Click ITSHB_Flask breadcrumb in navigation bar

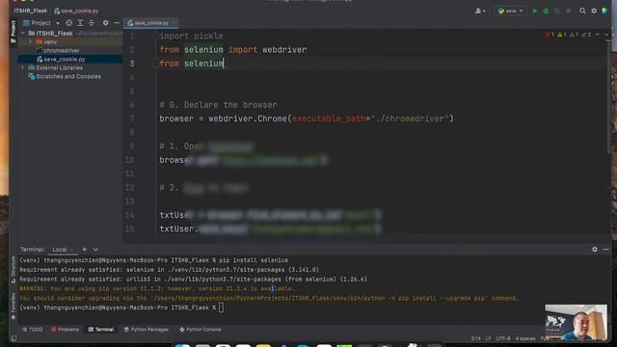[30, 11]
